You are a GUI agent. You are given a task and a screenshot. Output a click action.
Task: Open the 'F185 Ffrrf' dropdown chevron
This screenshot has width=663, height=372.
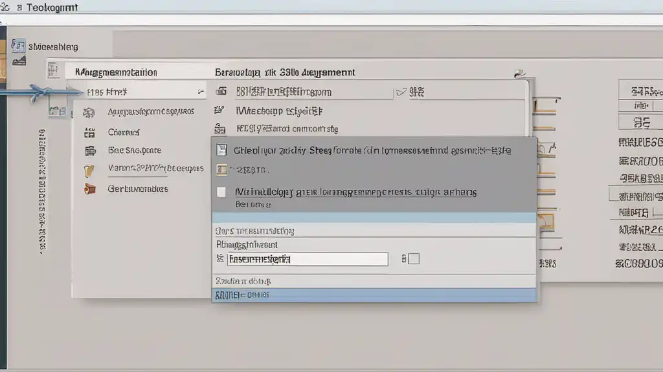pyautogui.click(x=201, y=92)
